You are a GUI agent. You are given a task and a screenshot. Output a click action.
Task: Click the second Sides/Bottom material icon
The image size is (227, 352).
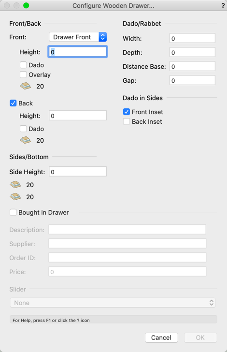(15, 197)
